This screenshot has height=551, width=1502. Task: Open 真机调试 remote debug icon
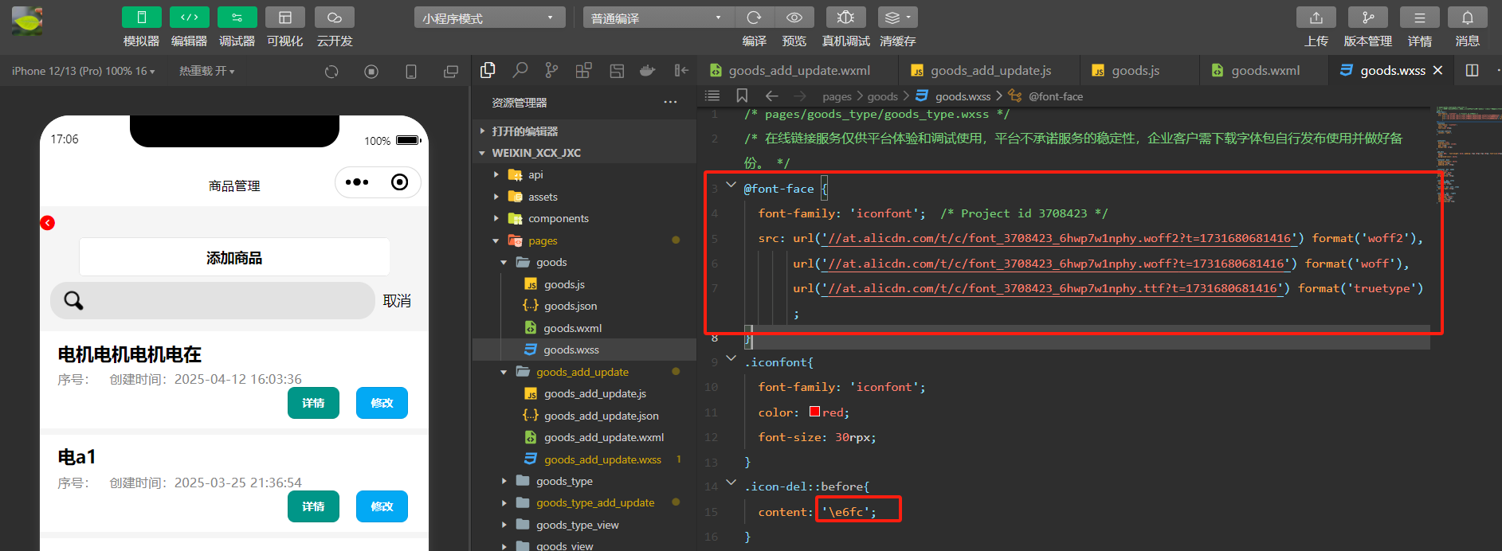pos(846,18)
